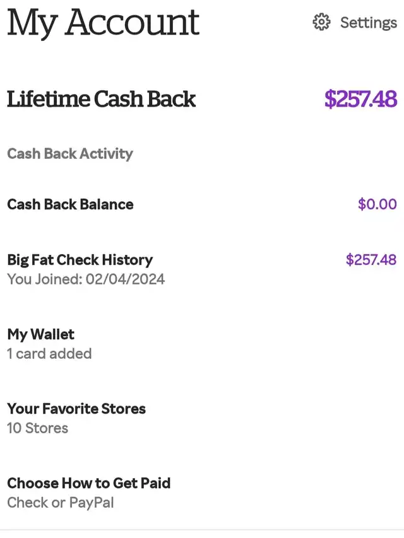Open the Cash Back Activity section

tap(70, 153)
